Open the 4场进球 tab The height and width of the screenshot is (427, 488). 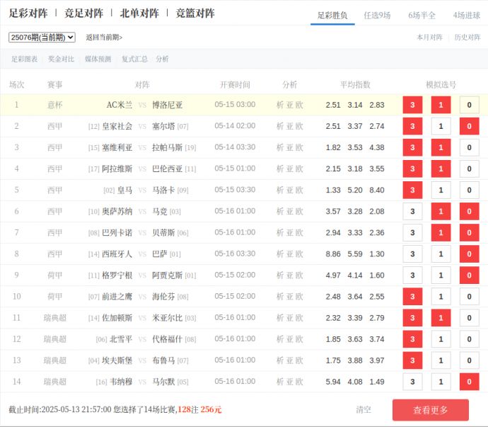click(x=466, y=15)
